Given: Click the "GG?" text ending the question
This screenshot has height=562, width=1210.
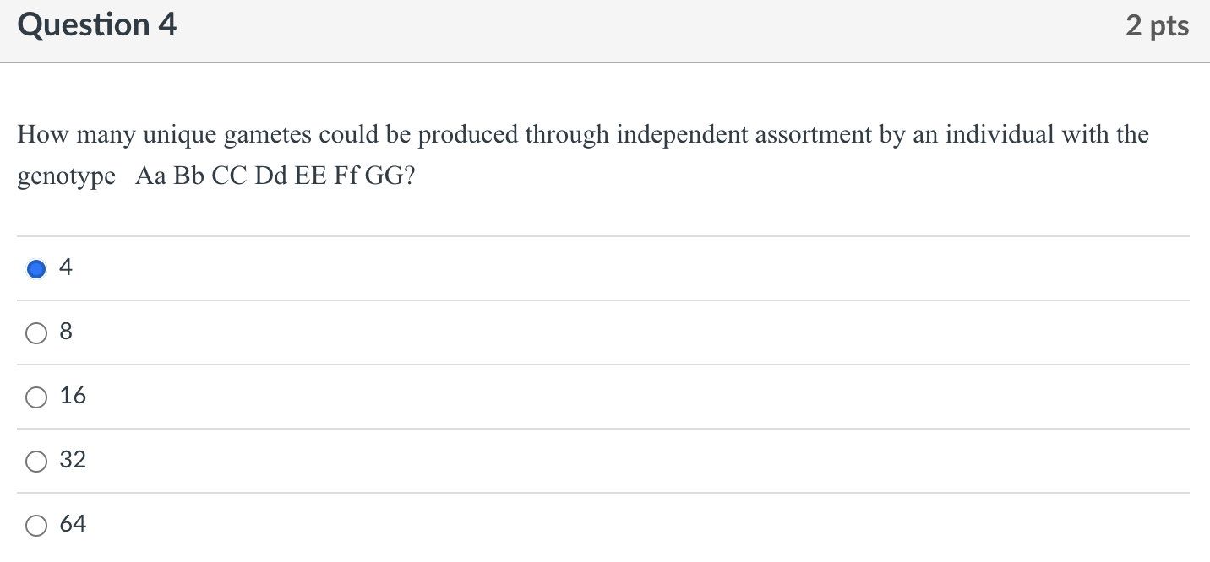Looking at the screenshot, I should [390, 177].
